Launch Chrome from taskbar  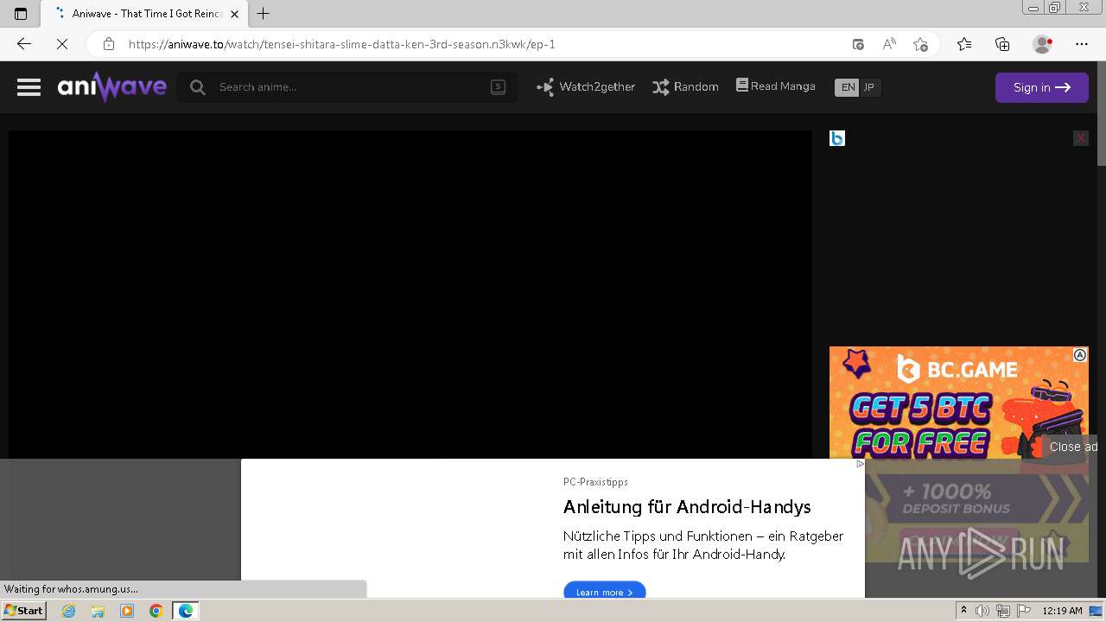pyautogui.click(x=156, y=611)
